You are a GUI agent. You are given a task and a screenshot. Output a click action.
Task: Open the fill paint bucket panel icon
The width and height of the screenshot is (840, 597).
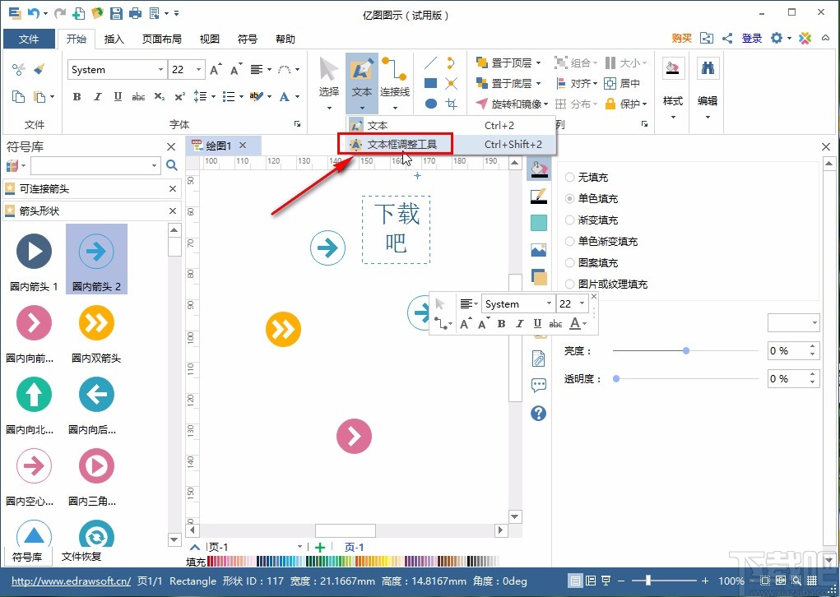539,169
